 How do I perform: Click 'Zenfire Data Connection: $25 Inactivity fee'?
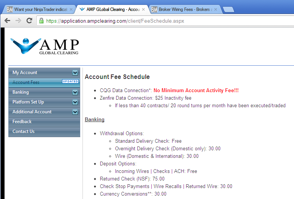[x=146, y=98]
